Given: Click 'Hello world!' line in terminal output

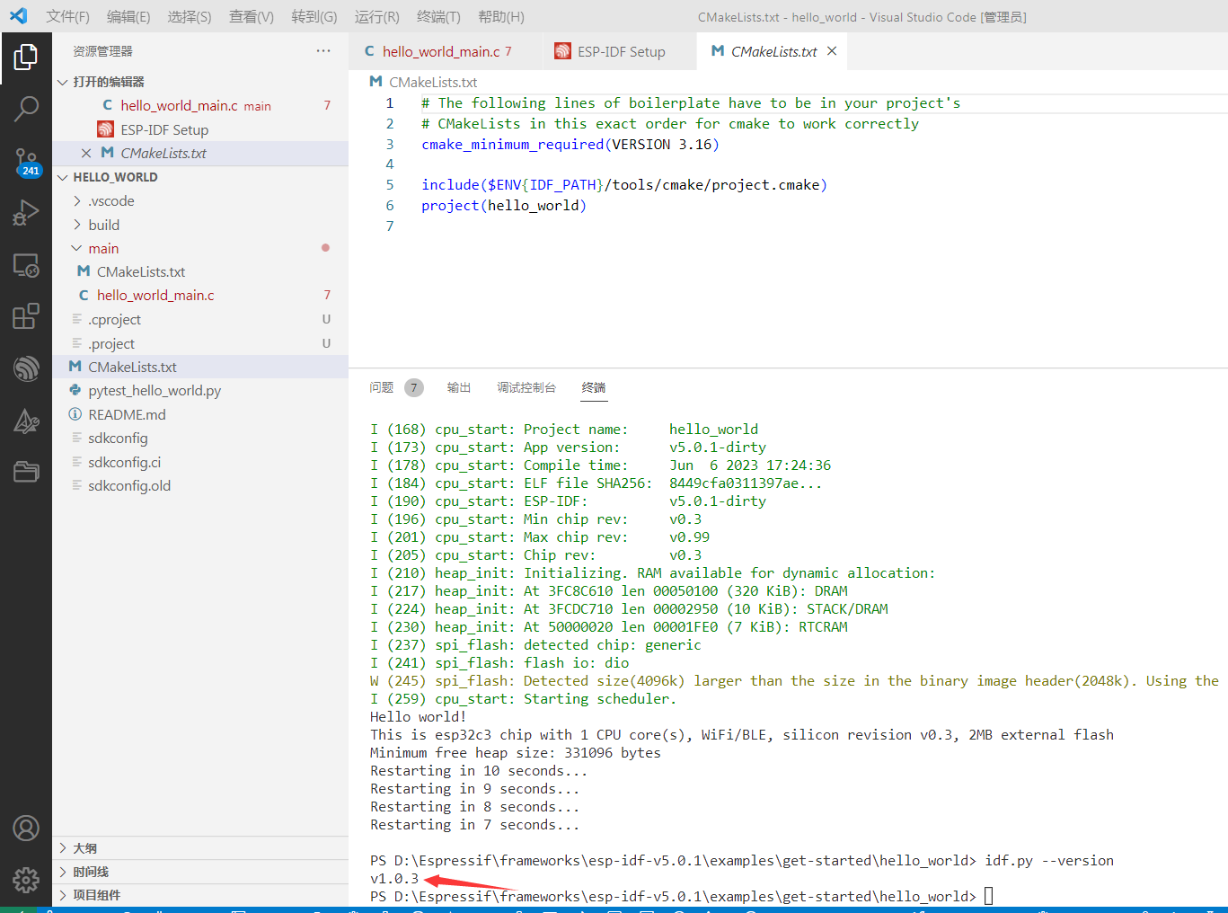Looking at the screenshot, I should pos(418,716).
